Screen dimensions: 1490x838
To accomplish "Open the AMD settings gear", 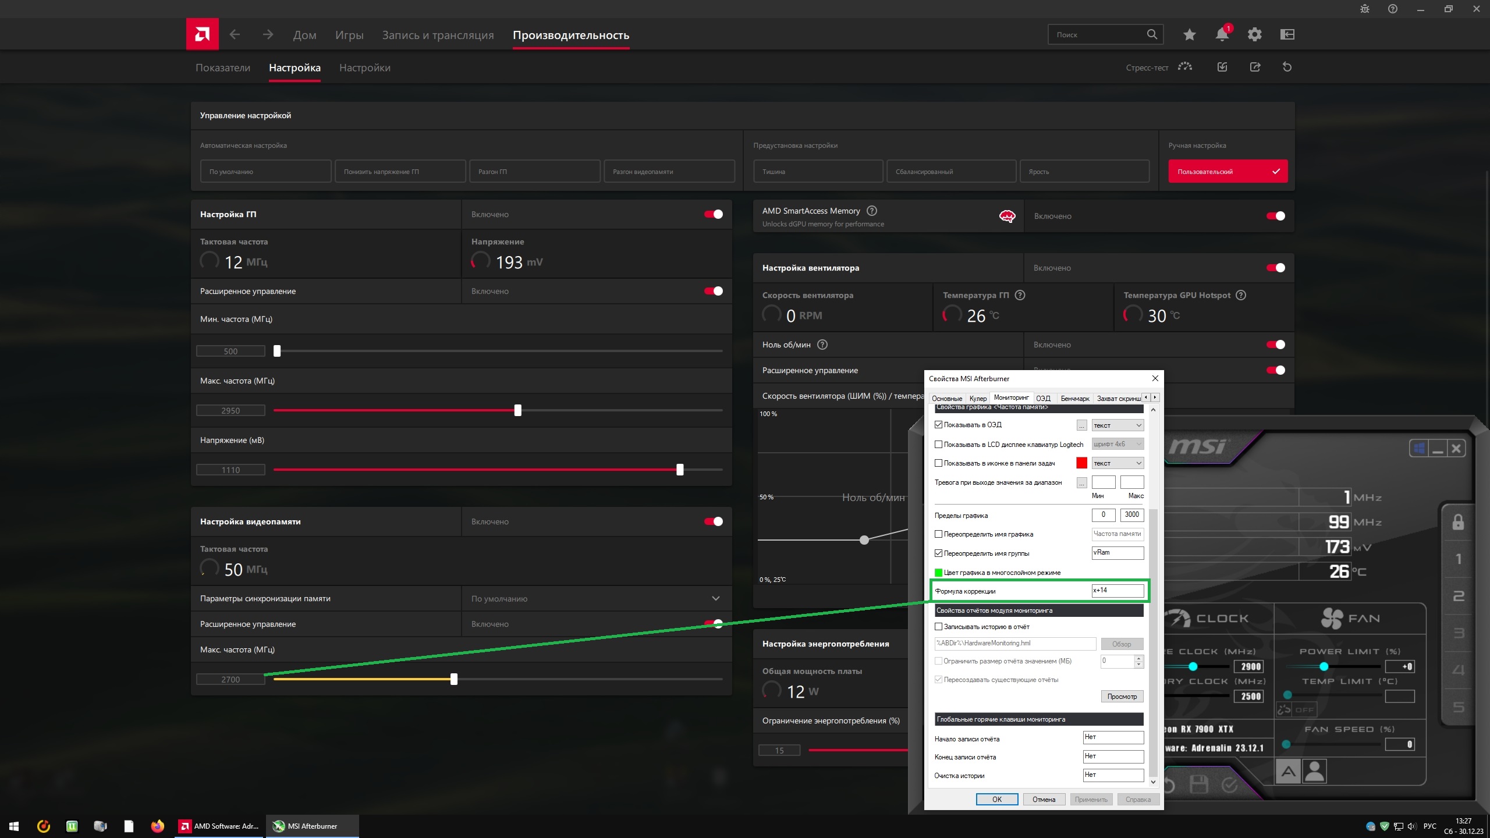I will click(x=1254, y=35).
